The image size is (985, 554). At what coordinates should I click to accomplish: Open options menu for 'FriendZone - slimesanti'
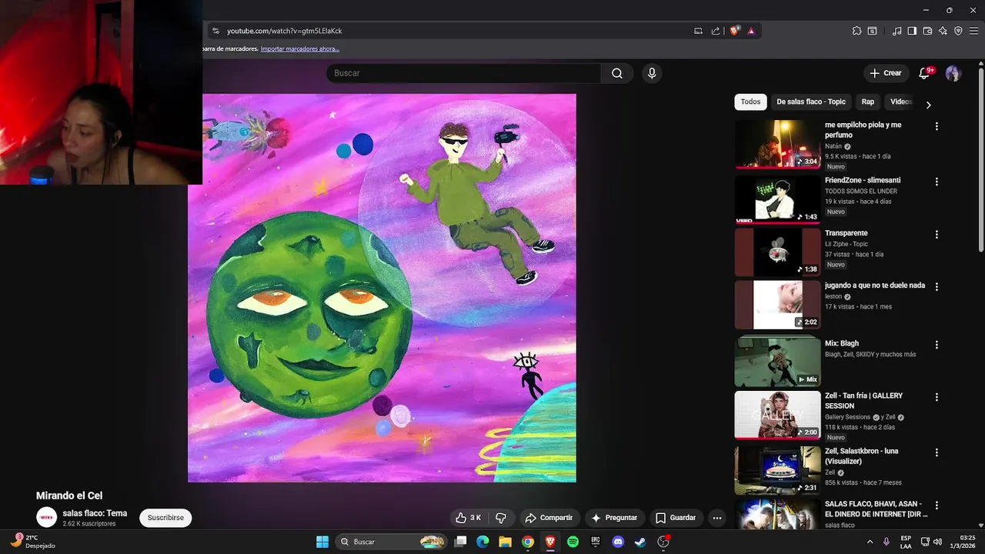click(x=937, y=182)
